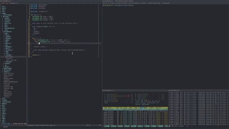The image size is (229, 129).
Task: Select the game/ folder under cpp
Action: (8, 40)
